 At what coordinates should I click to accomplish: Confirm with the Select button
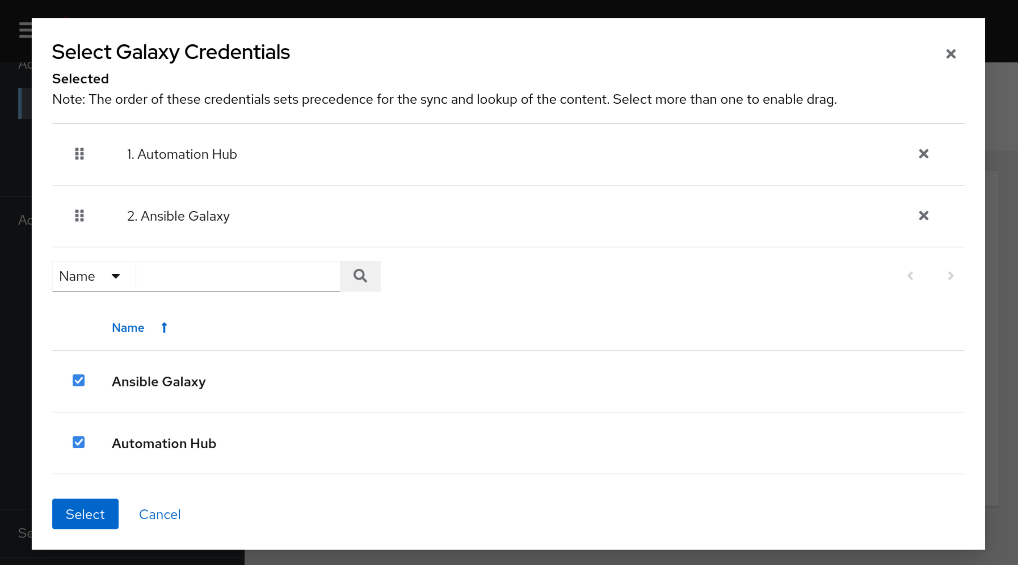coord(85,514)
